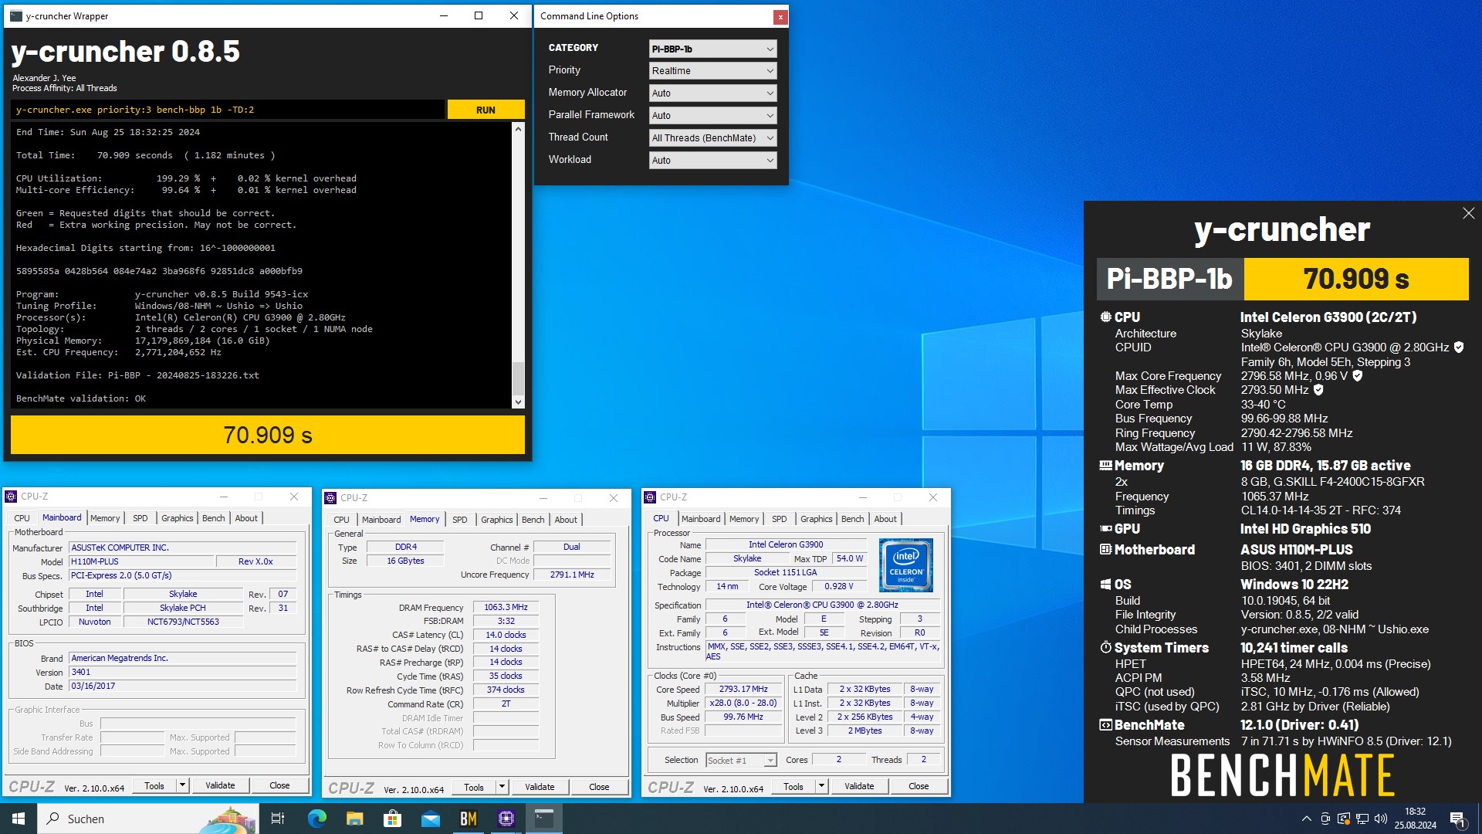Image resolution: width=1482 pixels, height=834 pixels.
Task: Click the console scrollbar up arrow
Action: pyautogui.click(x=518, y=129)
